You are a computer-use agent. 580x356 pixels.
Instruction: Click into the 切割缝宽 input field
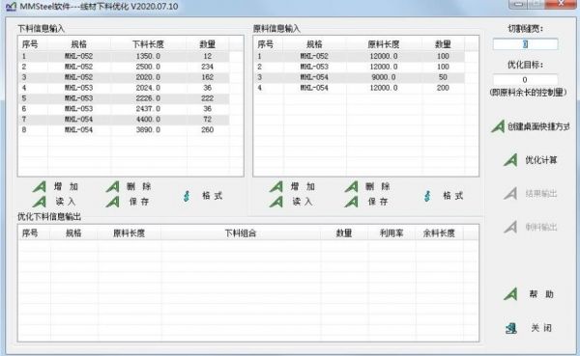tap(525, 44)
